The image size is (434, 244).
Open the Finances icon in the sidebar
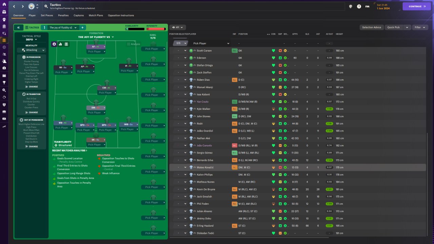pos(4,119)
